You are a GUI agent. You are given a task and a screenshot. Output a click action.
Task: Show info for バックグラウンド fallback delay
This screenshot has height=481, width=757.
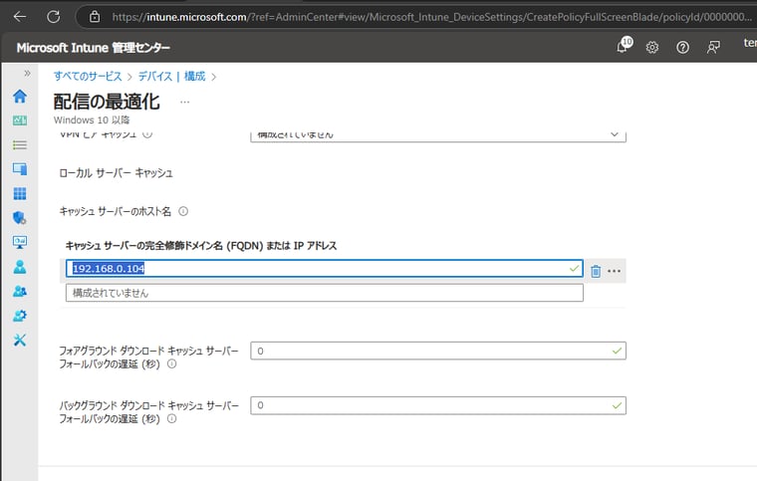(172, 419)
